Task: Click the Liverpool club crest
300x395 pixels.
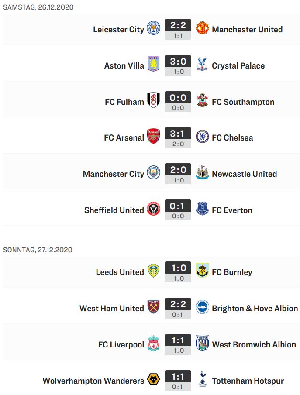Action: pyautogui.click(x=154, y=343)
